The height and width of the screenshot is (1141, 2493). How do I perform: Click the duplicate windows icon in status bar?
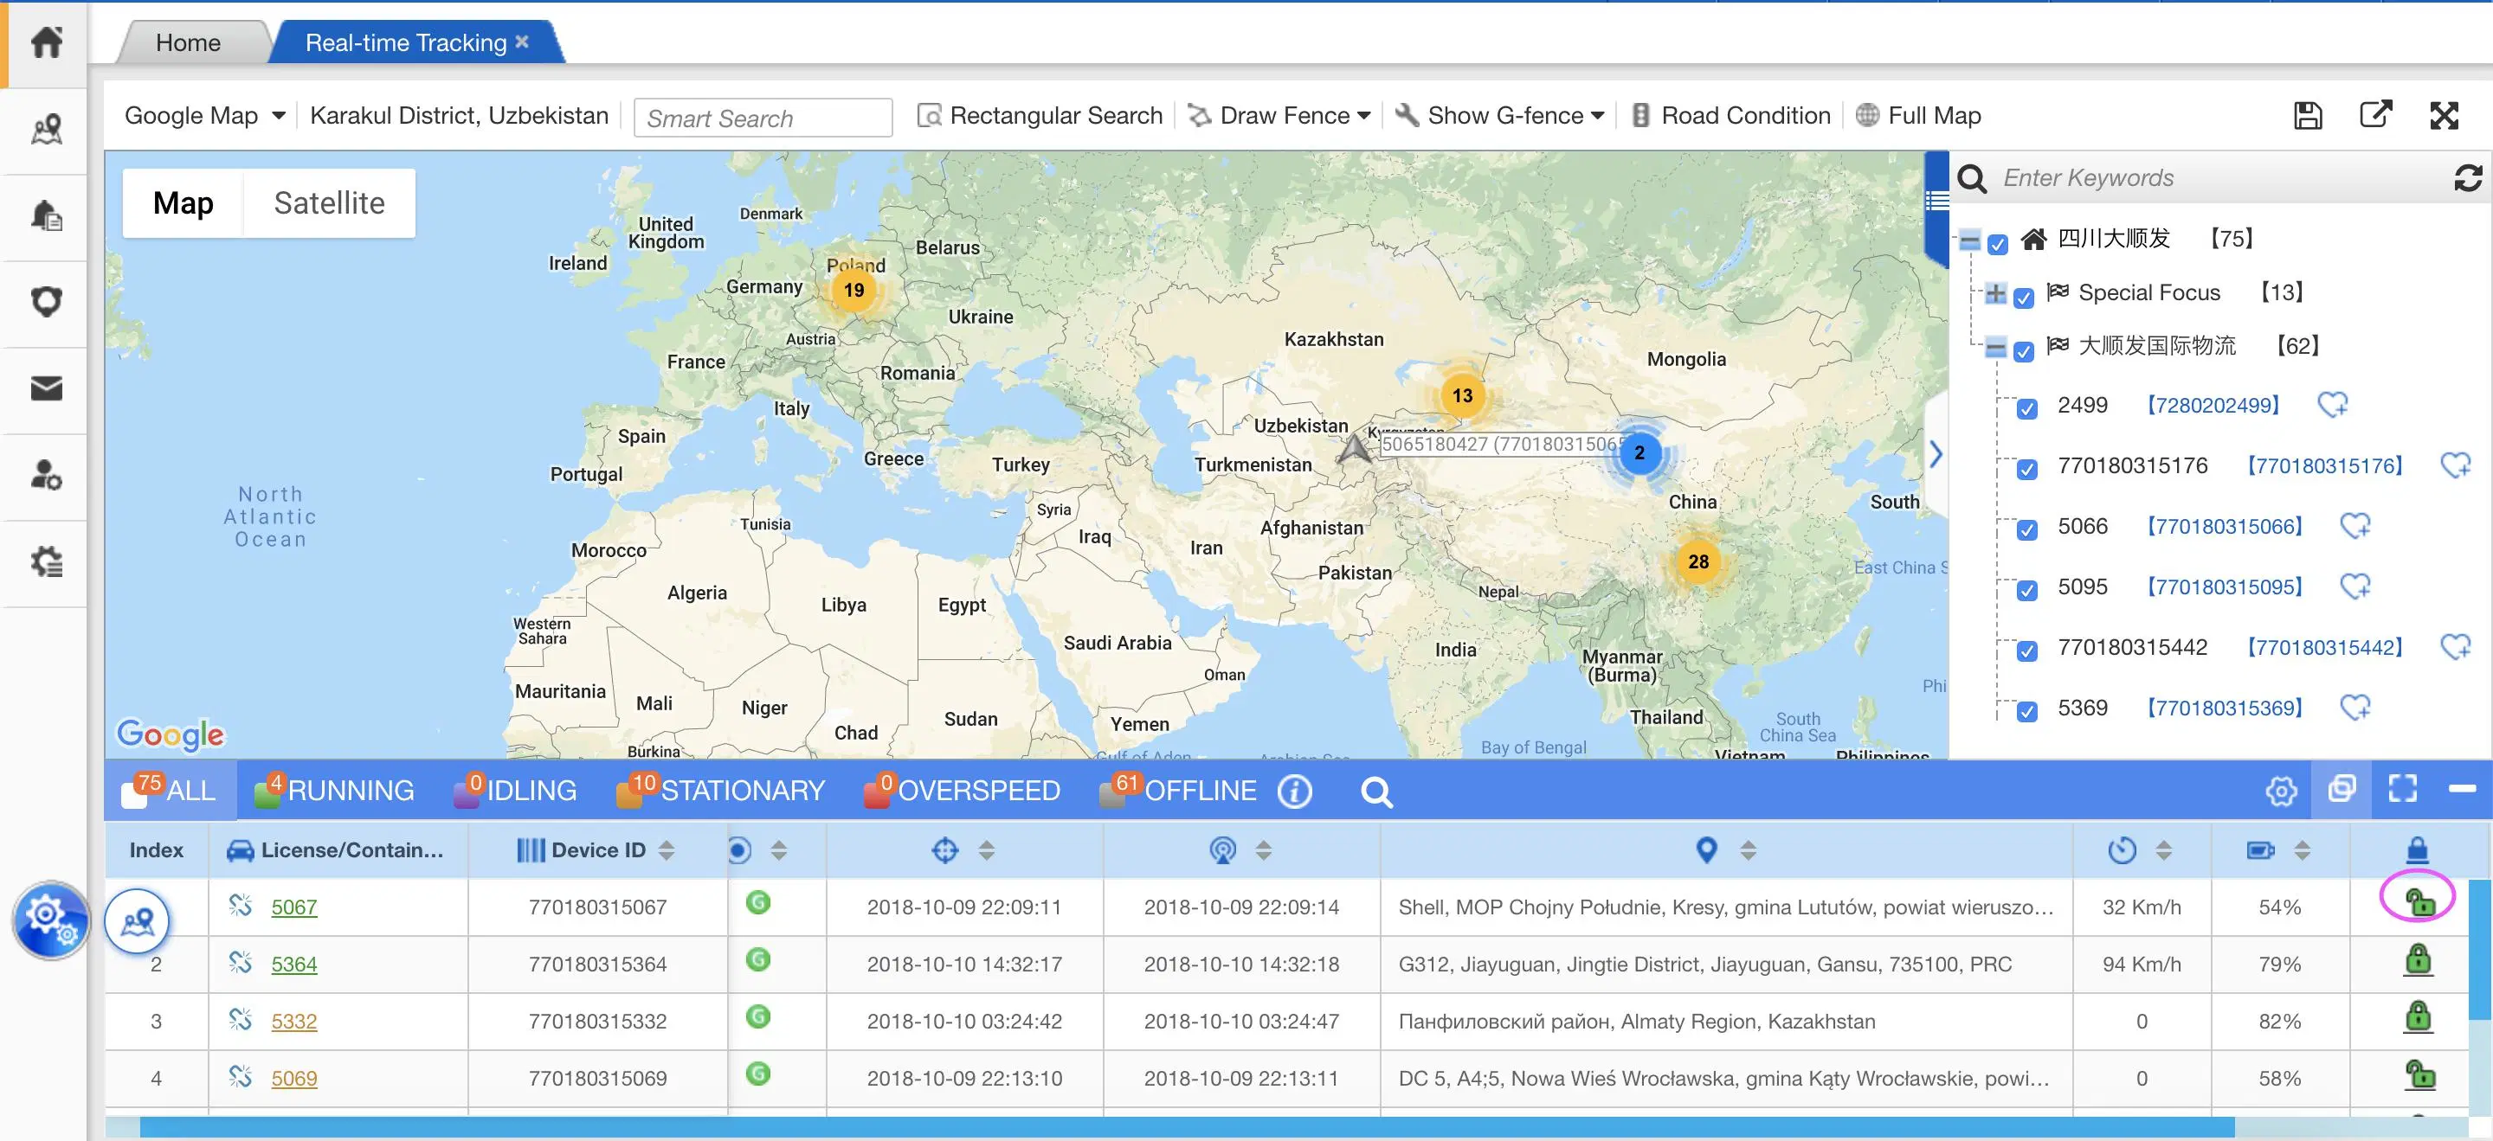click(2342, 789)
